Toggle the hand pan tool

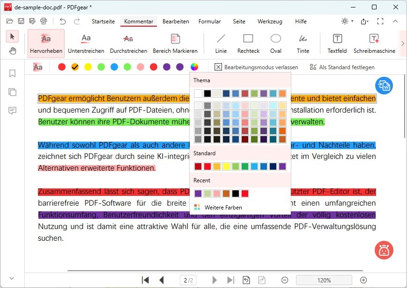tap(13, 50)
